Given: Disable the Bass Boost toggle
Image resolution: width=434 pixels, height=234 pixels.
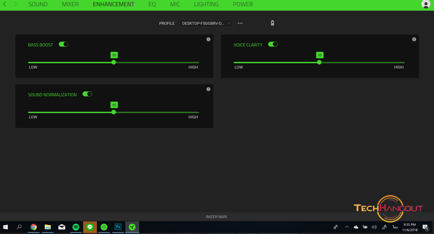Looking at the screenshot, I should click(x=64, y=44).
